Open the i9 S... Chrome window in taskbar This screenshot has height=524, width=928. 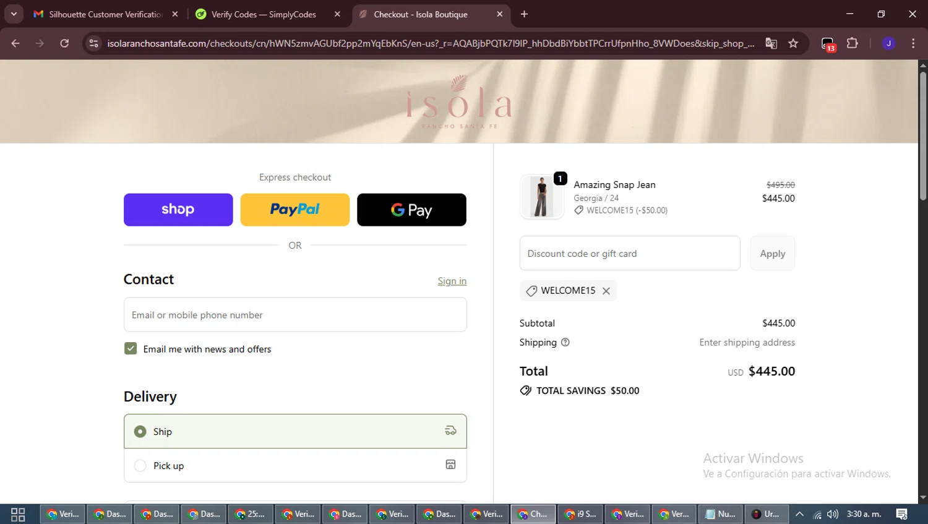tap(580, 514)
